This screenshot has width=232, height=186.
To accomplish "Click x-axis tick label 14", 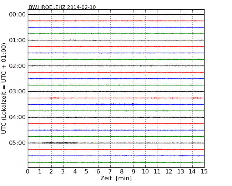I will [192, 172].
